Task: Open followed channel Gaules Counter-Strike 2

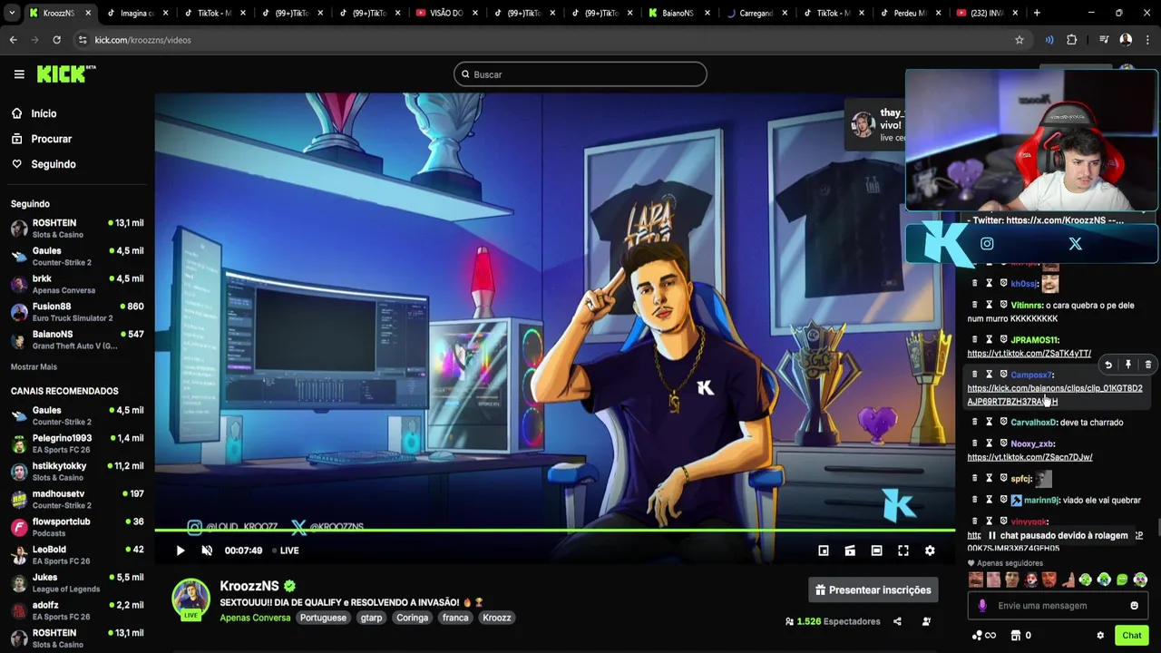Action: (x=77, y=257)
